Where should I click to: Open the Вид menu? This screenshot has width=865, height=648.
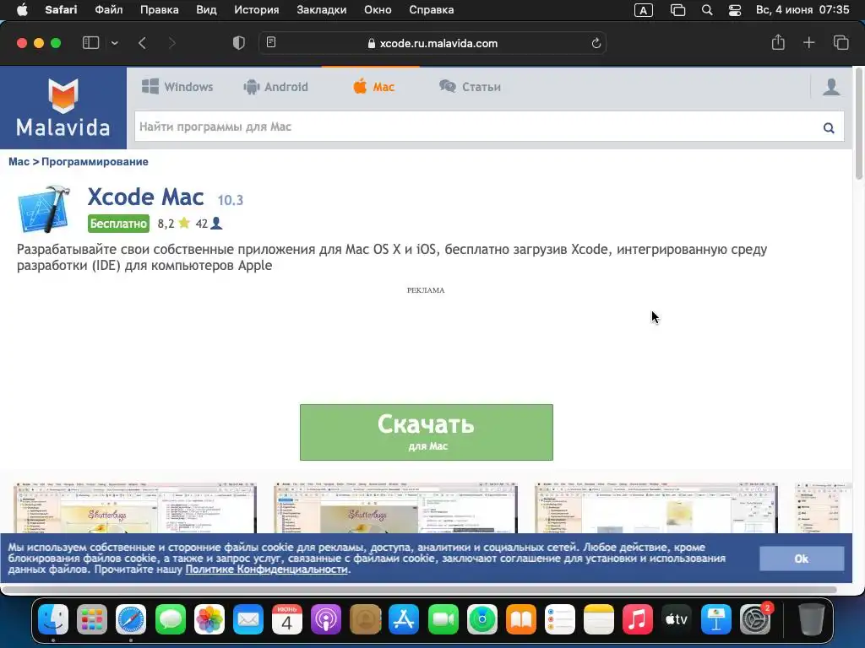[x=206, y=10]
